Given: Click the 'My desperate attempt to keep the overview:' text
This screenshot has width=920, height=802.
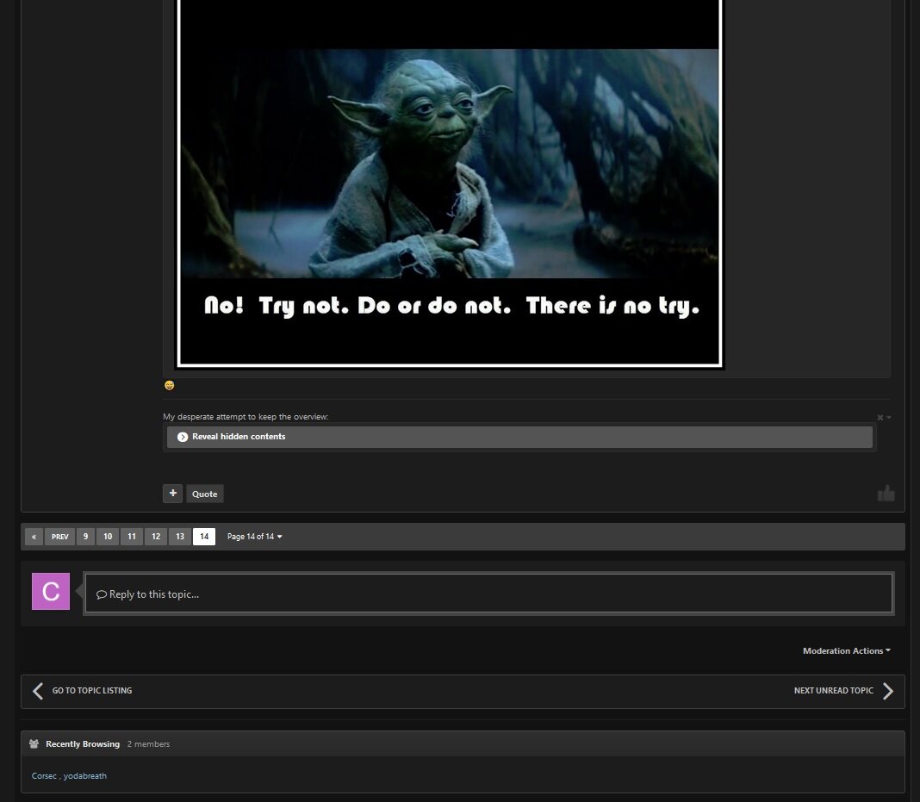Looking at the screenshot, I should [246, 417].
